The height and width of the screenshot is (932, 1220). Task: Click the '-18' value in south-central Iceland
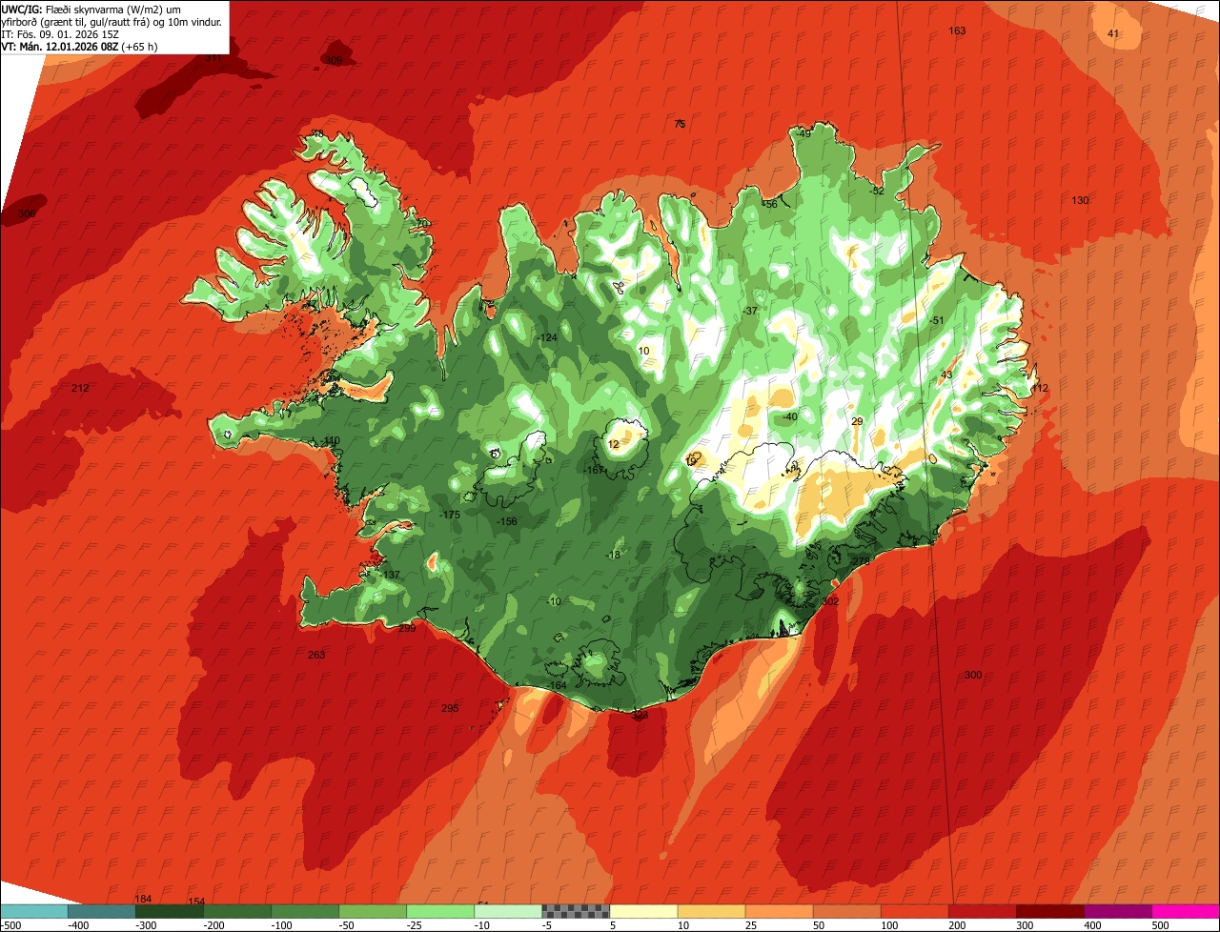click(x=613, y=555)
